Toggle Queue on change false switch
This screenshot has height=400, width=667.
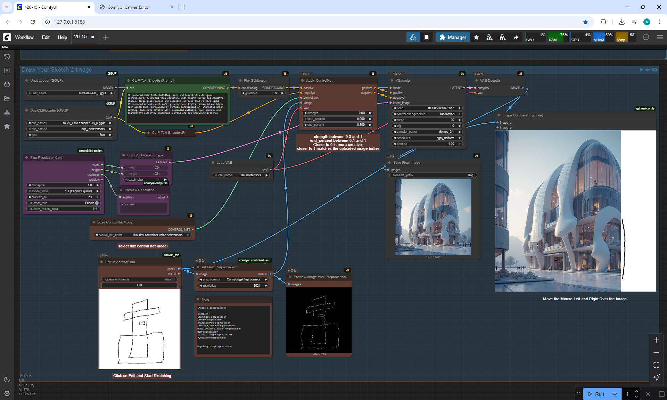173,279
